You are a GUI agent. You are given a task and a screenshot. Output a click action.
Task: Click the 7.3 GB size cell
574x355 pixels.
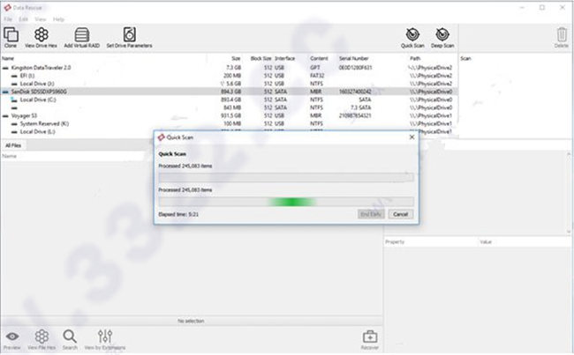click(x=233, y=68)
